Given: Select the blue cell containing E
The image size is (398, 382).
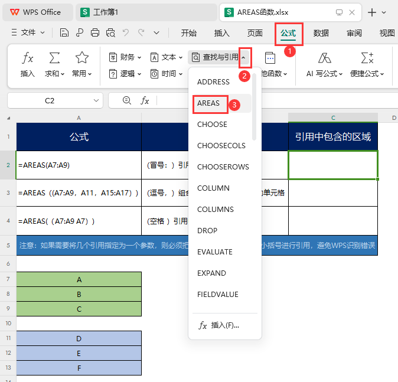Looking at the screenshot, I should 79,353.
